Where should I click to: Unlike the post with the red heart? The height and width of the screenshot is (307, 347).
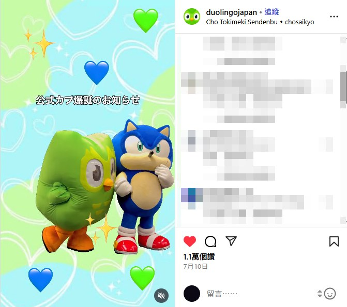(x=190, y=241)
